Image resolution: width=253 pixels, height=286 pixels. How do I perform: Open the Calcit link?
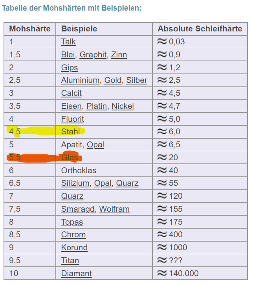tap(71, 93)
